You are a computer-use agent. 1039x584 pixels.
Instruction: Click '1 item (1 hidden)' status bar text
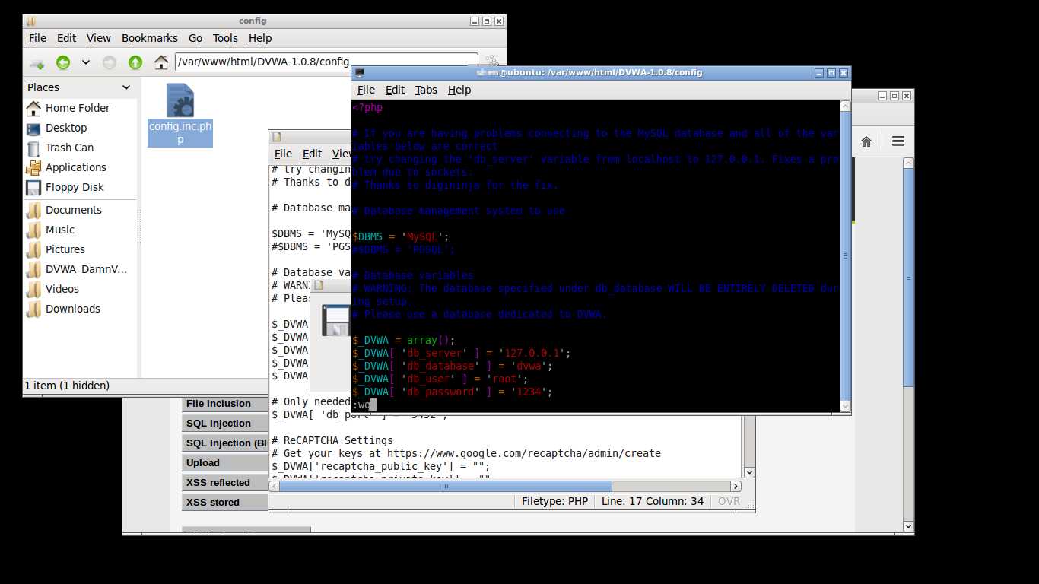pos(67,386)
